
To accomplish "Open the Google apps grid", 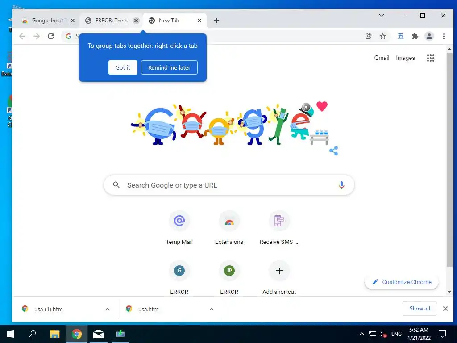I will (431, 58).
